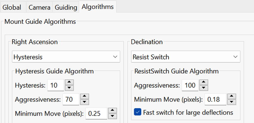Raise the RA Minimum Move with up arrow
Screen dimensions: 254x123
click(113, 111)
